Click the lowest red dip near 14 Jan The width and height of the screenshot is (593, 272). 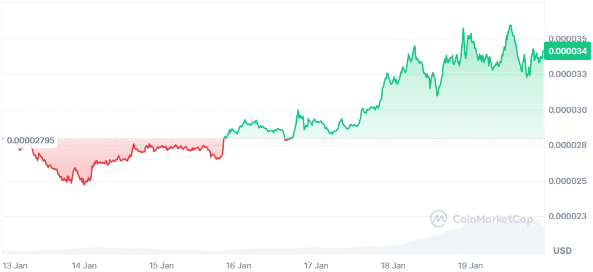(x=84, y=184)
